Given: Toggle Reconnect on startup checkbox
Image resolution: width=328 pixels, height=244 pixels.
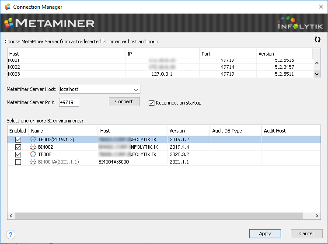Looking at the screenshot, I should click(x=151, y=103).
